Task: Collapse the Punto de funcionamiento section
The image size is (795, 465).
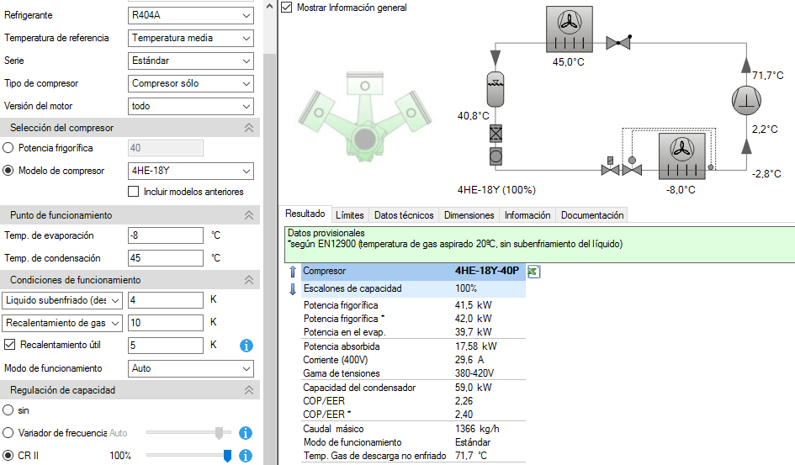Action: pos(248,215)
